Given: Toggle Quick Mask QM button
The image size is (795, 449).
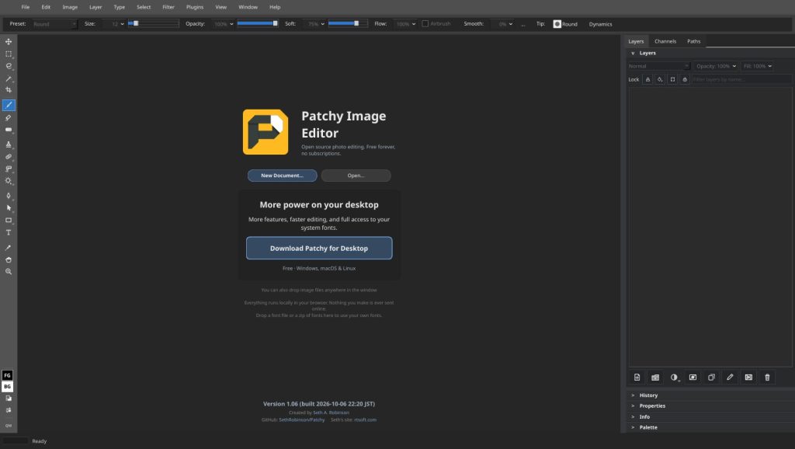Looking at the screenshot, I should [x=9, y=426].
